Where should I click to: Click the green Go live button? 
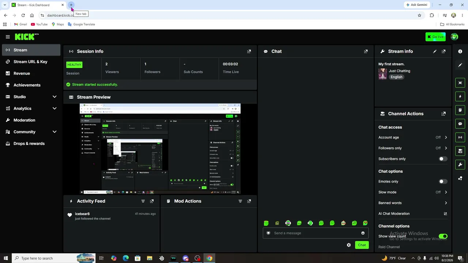pyautogui.click(x=435, y=37)
